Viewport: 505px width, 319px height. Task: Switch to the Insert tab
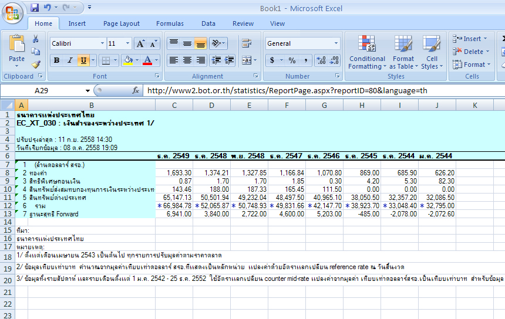[x=77, y=23]
